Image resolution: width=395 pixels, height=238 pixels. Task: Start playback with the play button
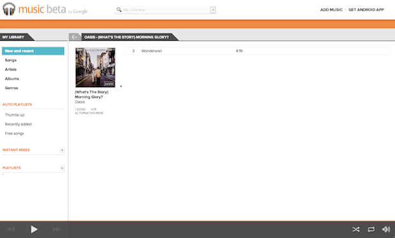click(x=34, y=229)
